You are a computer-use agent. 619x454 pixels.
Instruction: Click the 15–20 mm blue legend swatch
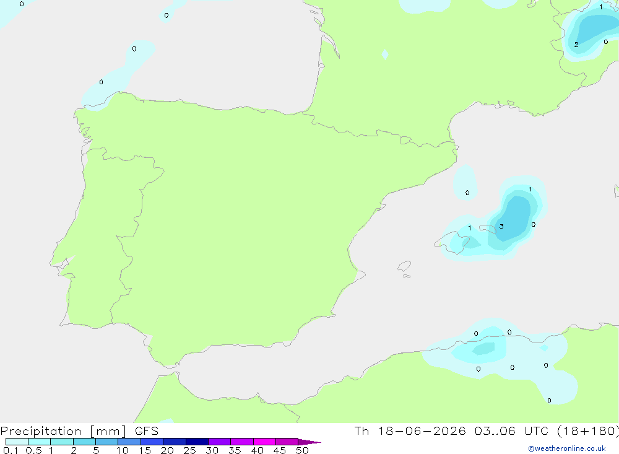pyautogui.click(x=152, y=442)
